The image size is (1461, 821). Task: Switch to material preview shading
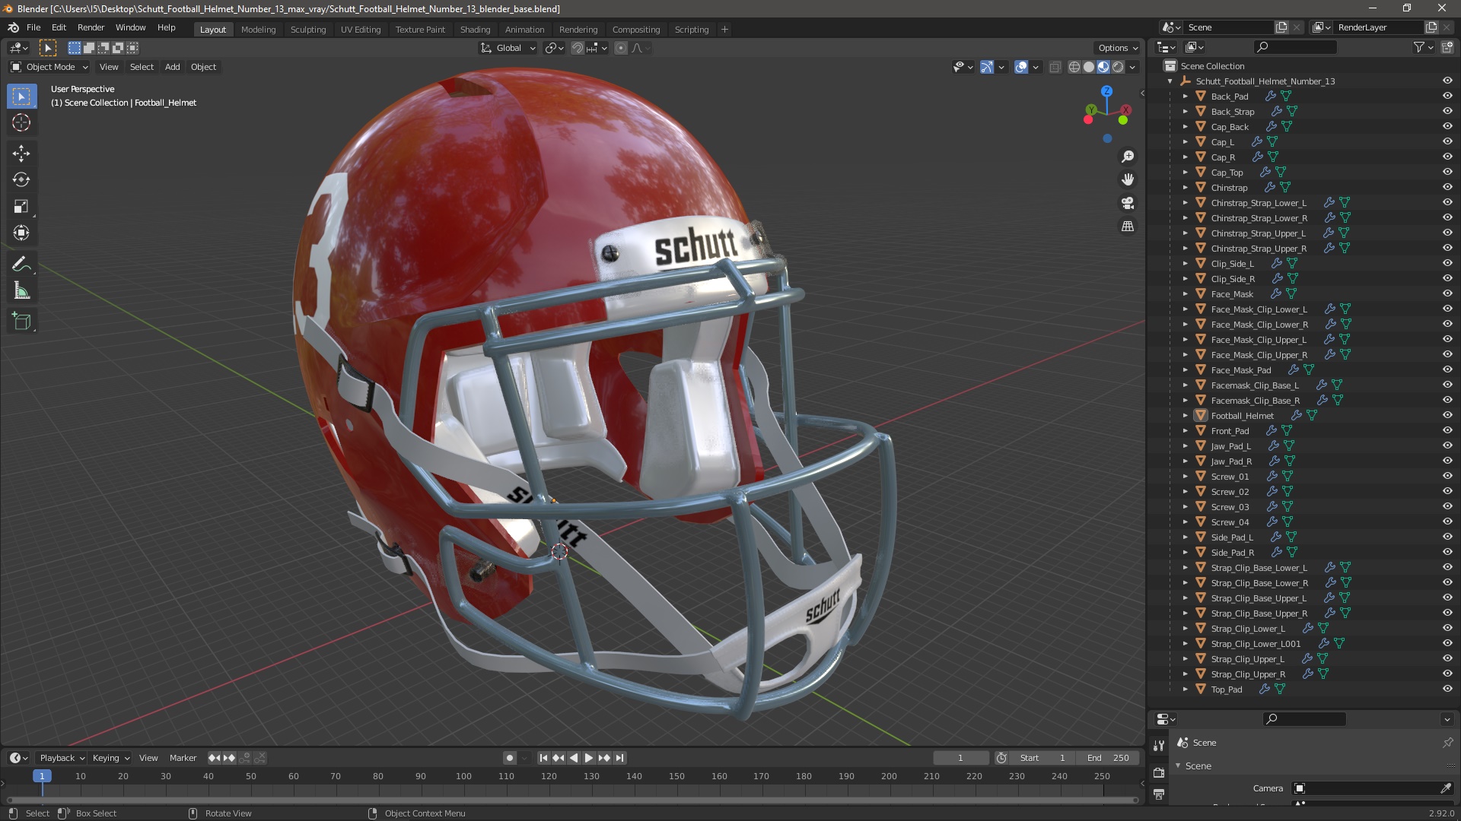(x=1103, y=67)
